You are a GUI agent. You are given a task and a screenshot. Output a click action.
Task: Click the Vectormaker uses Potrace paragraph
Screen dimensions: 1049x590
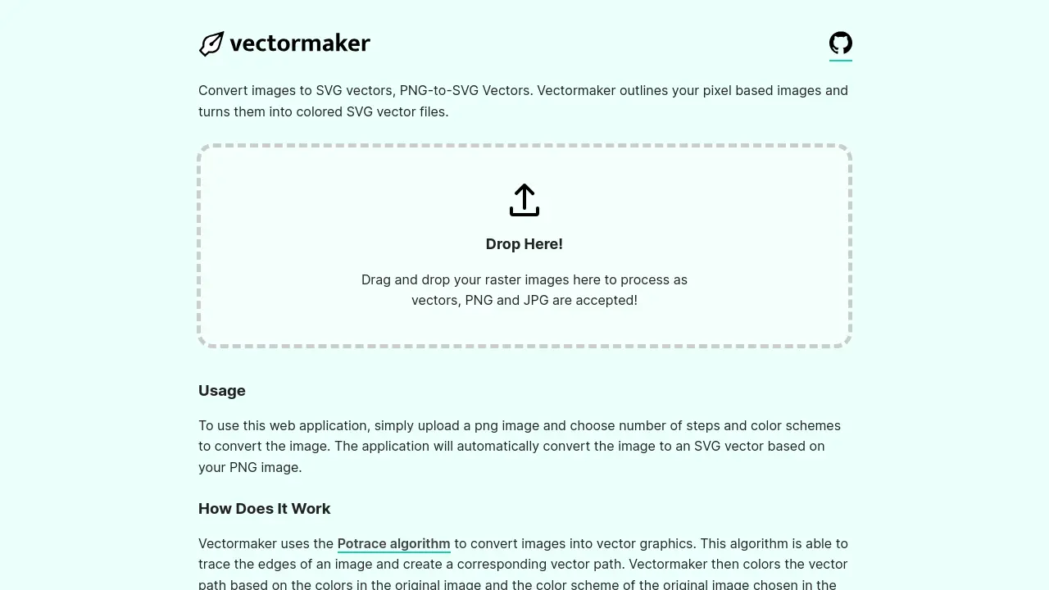click(x=524, y=564)
